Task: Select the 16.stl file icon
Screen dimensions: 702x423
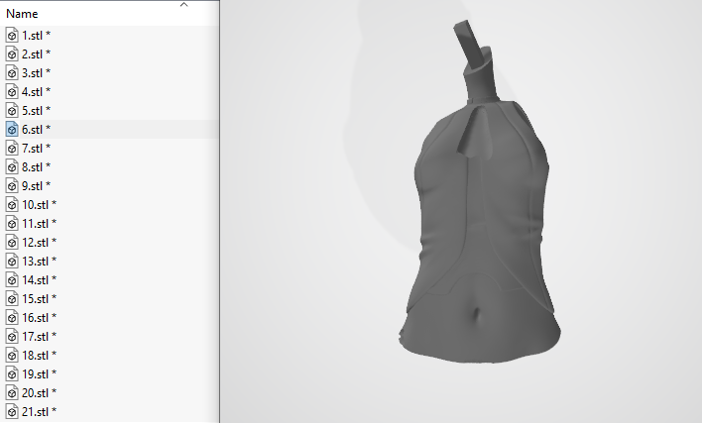Action: (x=12, y=317)
